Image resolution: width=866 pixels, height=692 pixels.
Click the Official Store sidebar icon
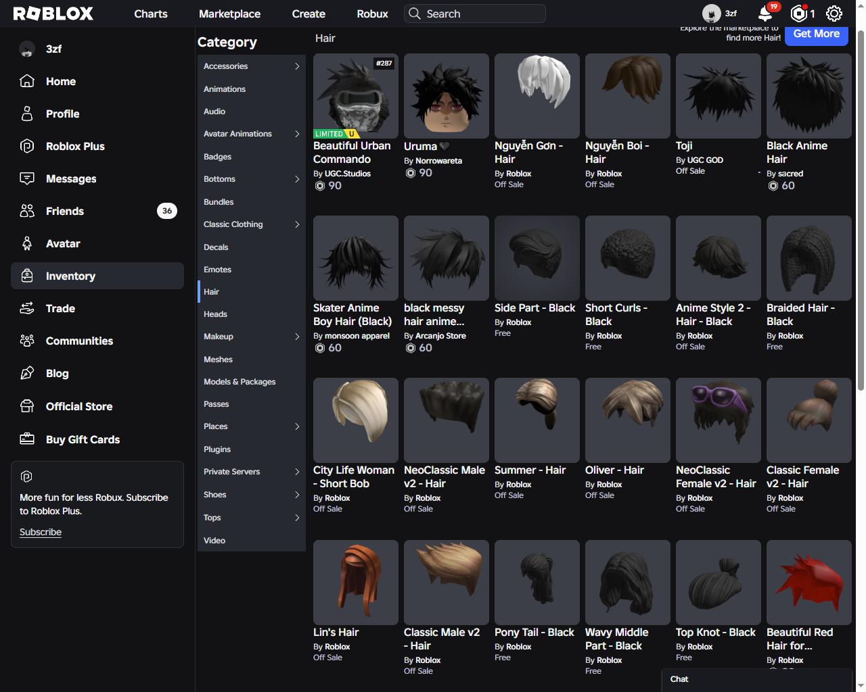[27, 406]
